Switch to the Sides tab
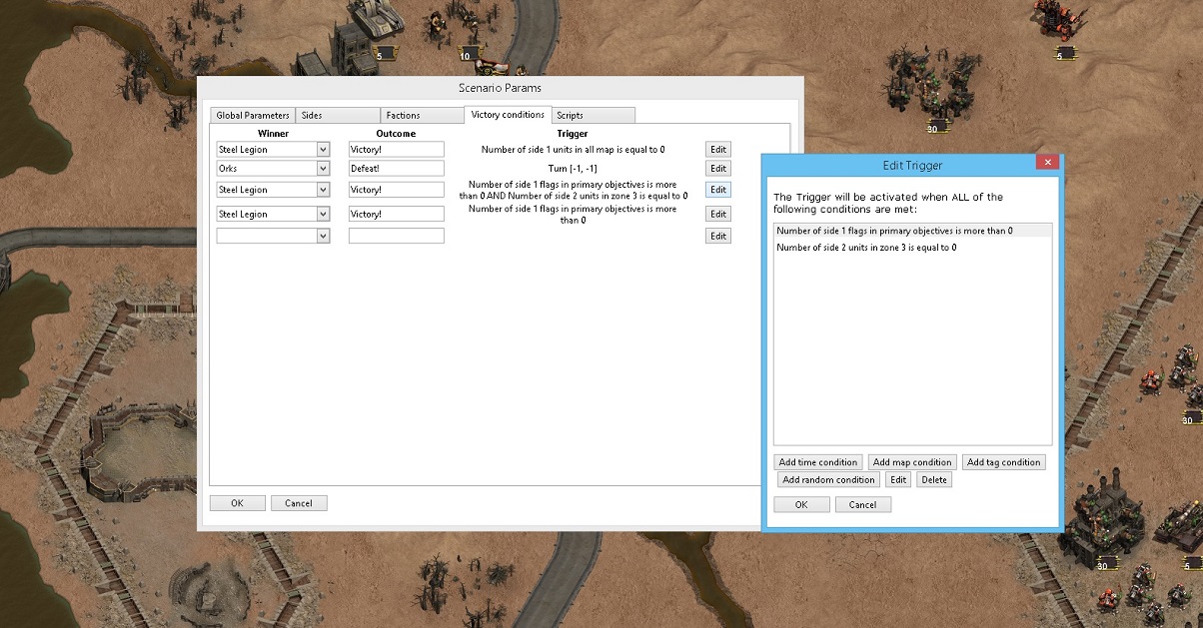Viewport: 1203px width, 628px height. coord(338,116)
